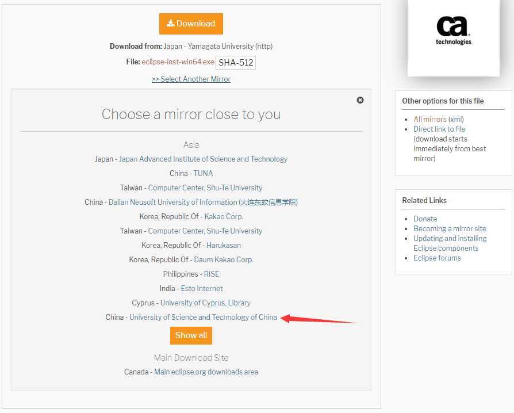Choose the Harukasan mirror in Korea
Image resolution: width=514 pixels, height=413 pixels.
224,246
